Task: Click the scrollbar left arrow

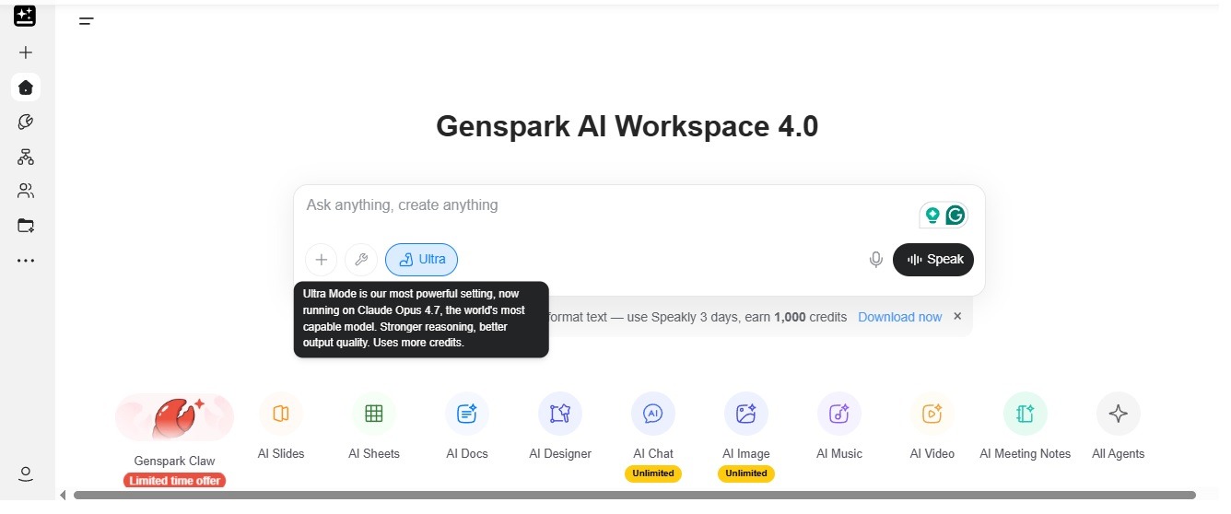Action: 63,496
